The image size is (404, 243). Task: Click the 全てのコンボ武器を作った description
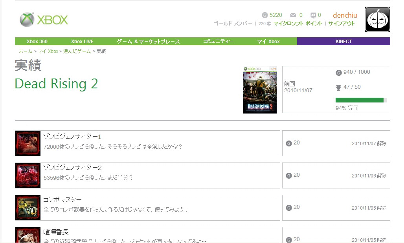pyautogui.click(x=115, y=210)
